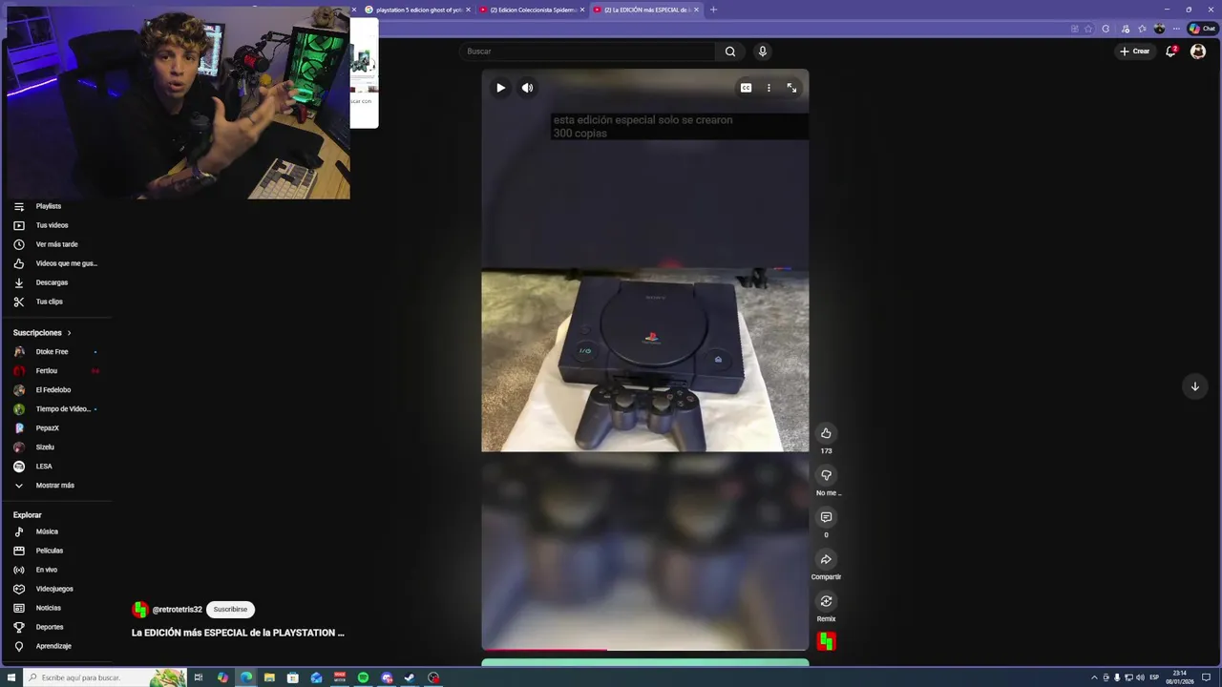Open system volume speaker icon
This screenshot has width=1222, height=687.
[1140, 677]
